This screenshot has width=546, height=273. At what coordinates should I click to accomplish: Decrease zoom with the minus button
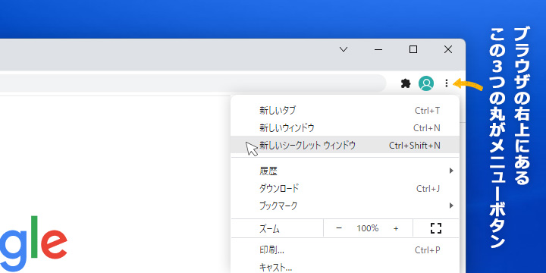point(339,228)
